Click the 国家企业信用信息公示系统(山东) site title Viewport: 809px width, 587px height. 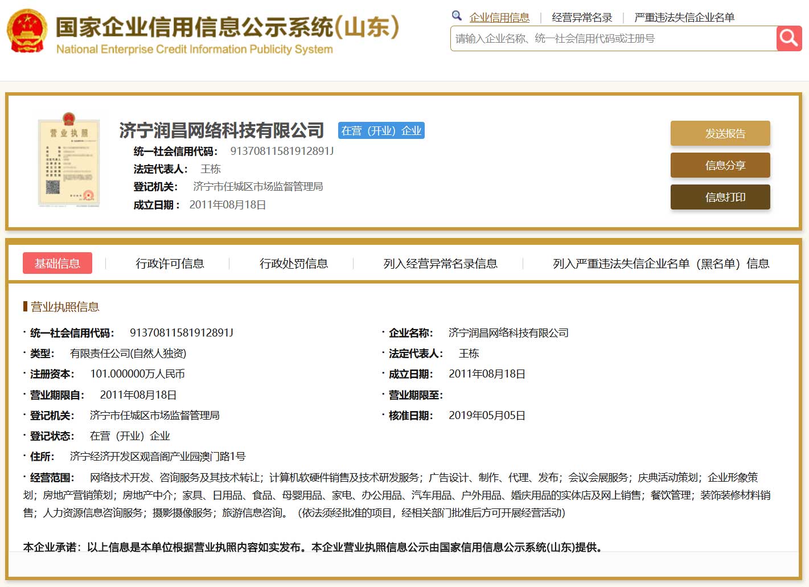point(228,27)
